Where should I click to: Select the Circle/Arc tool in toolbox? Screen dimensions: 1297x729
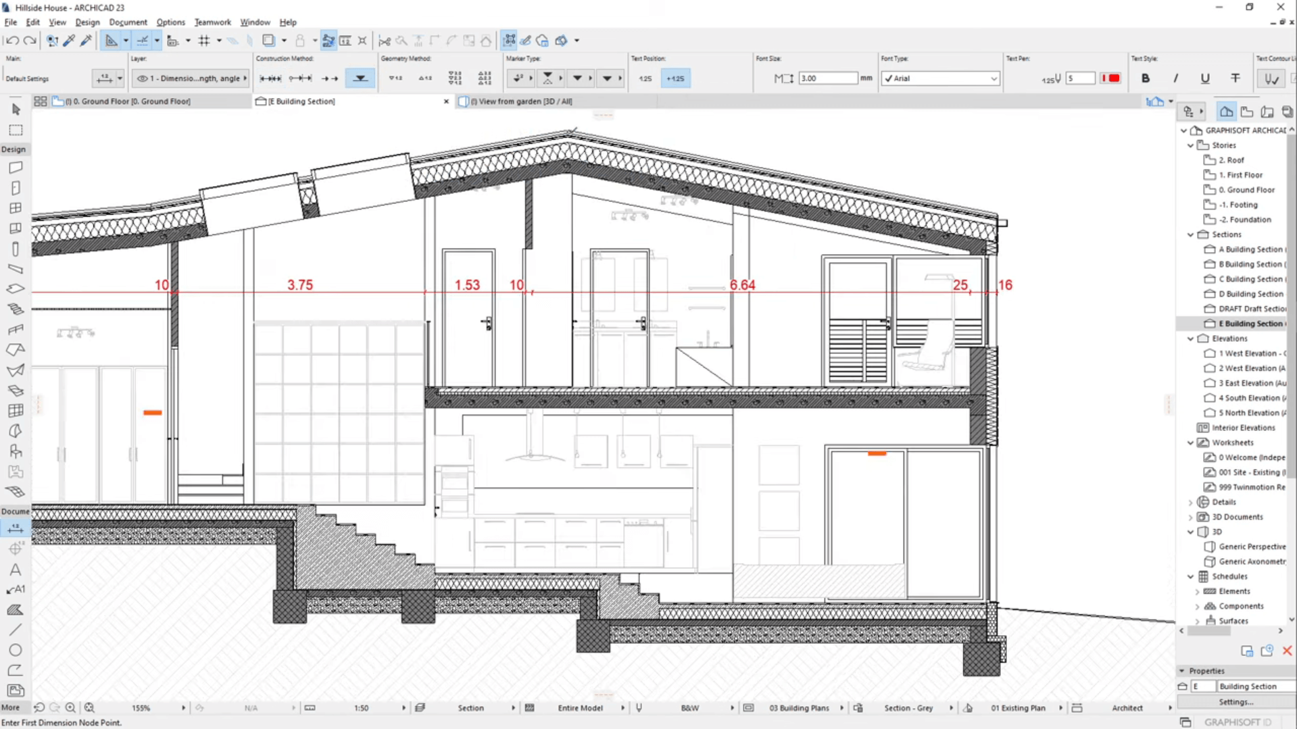click(x=16, y=650)
